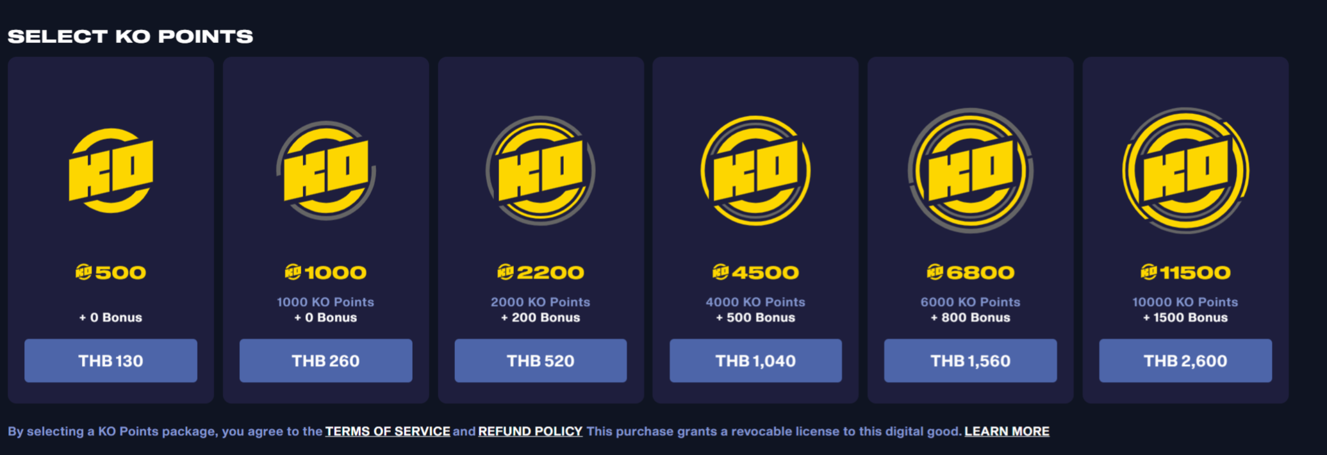Choose the THB 1,560 package button
This screenshot has height=455, width=1327.
971,361
